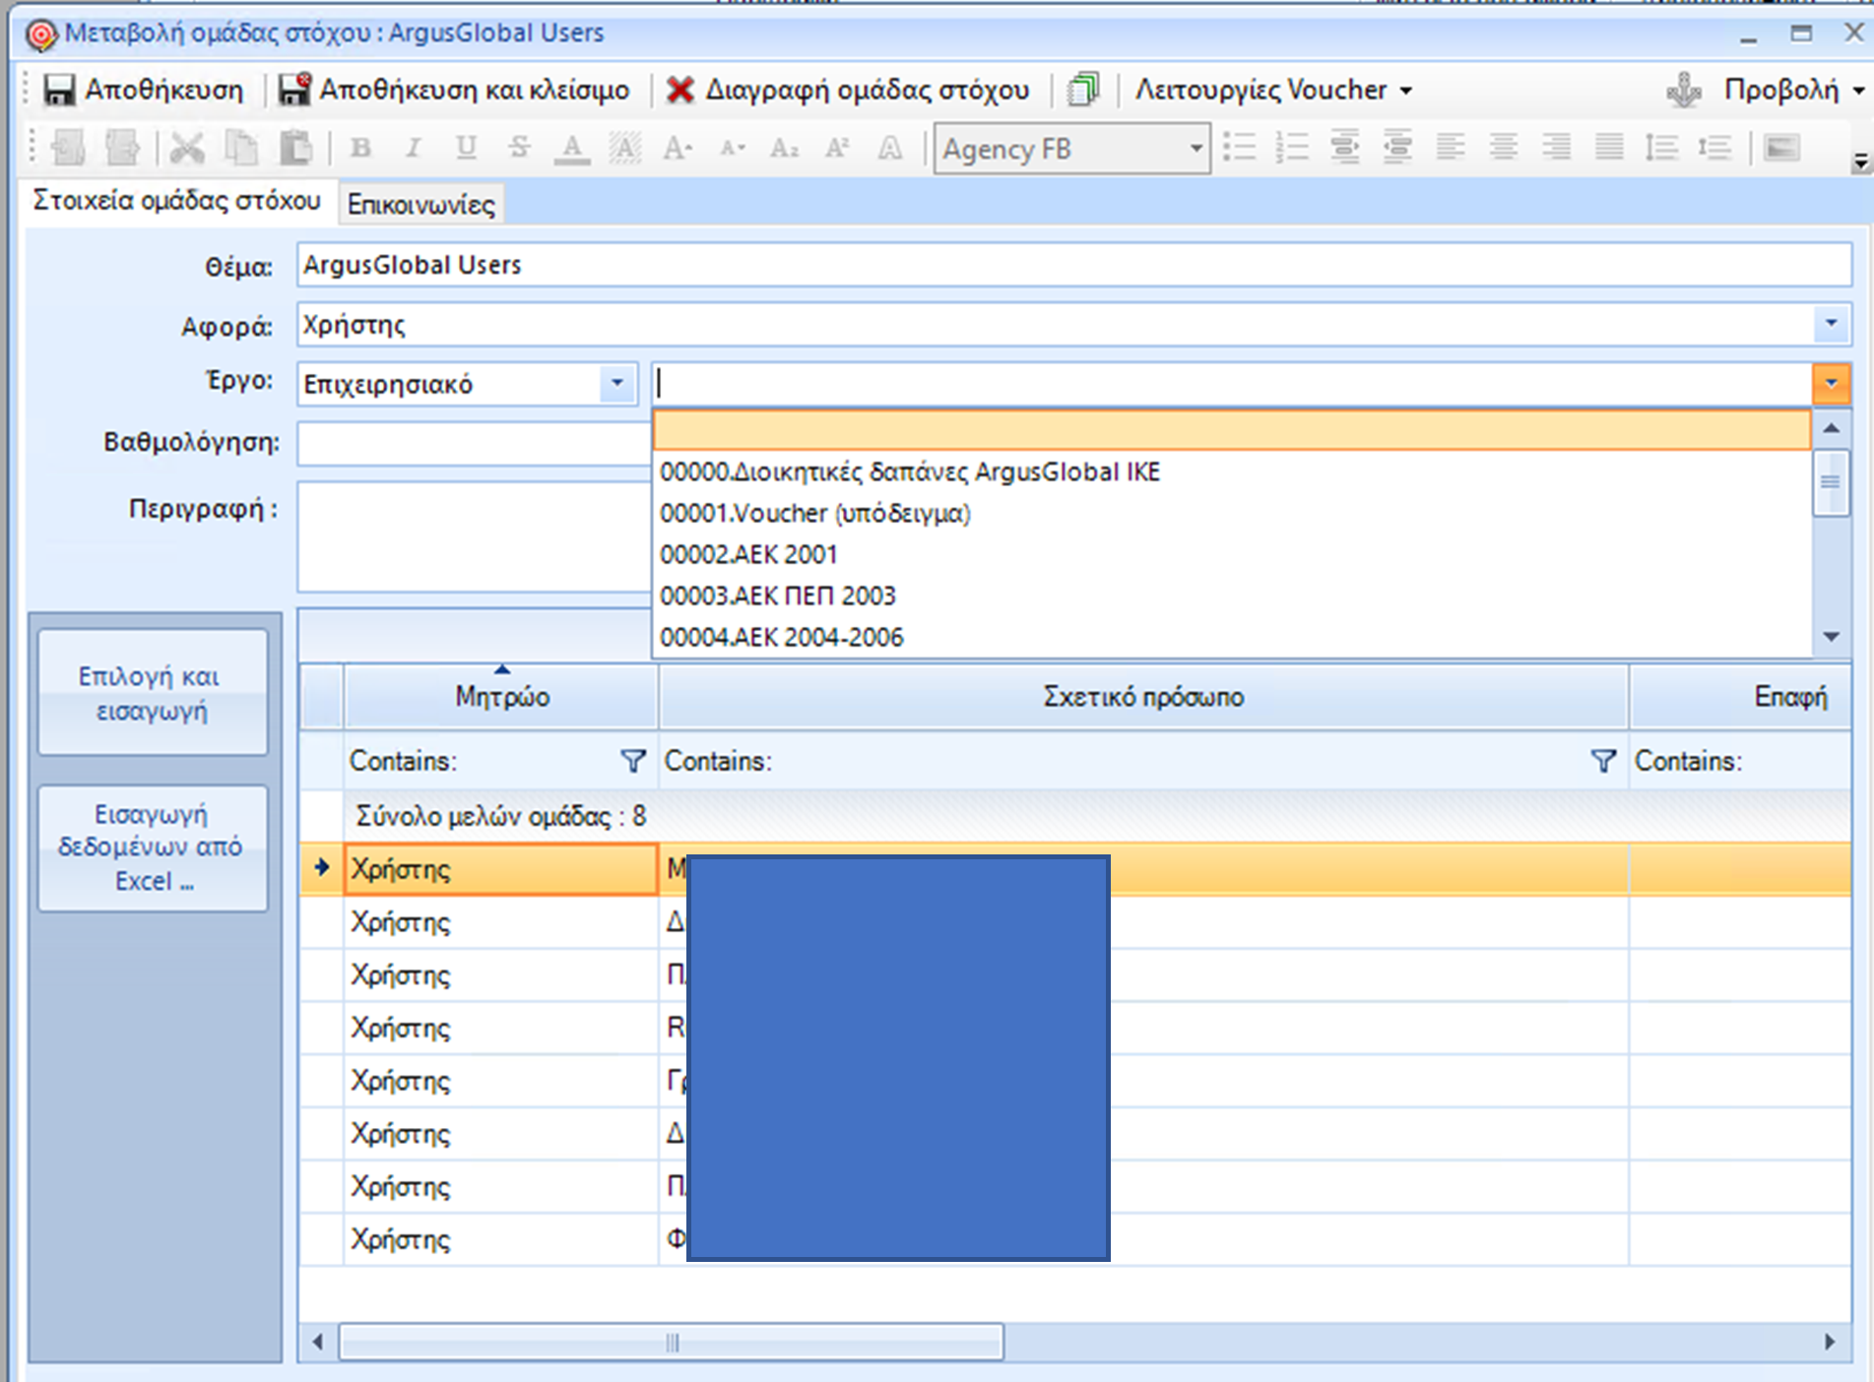
Task: Open the Agency FB font dropdown
Action: (x=1195, y=149)
